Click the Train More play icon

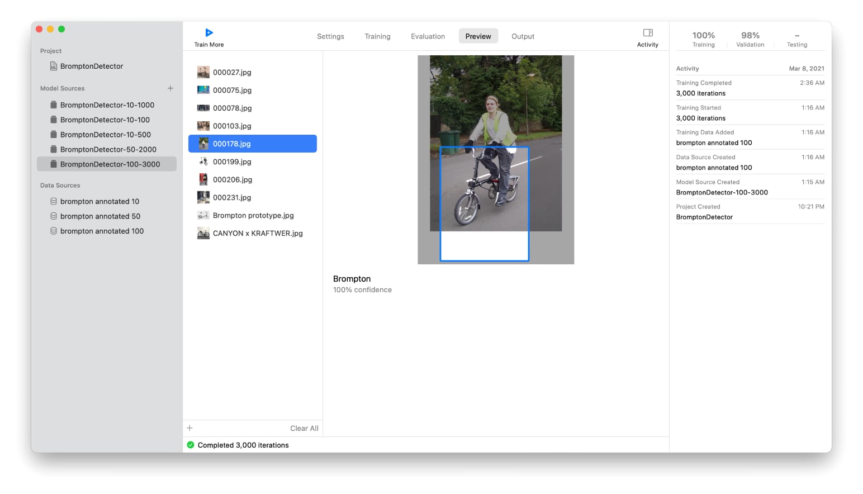click(209, 33)
